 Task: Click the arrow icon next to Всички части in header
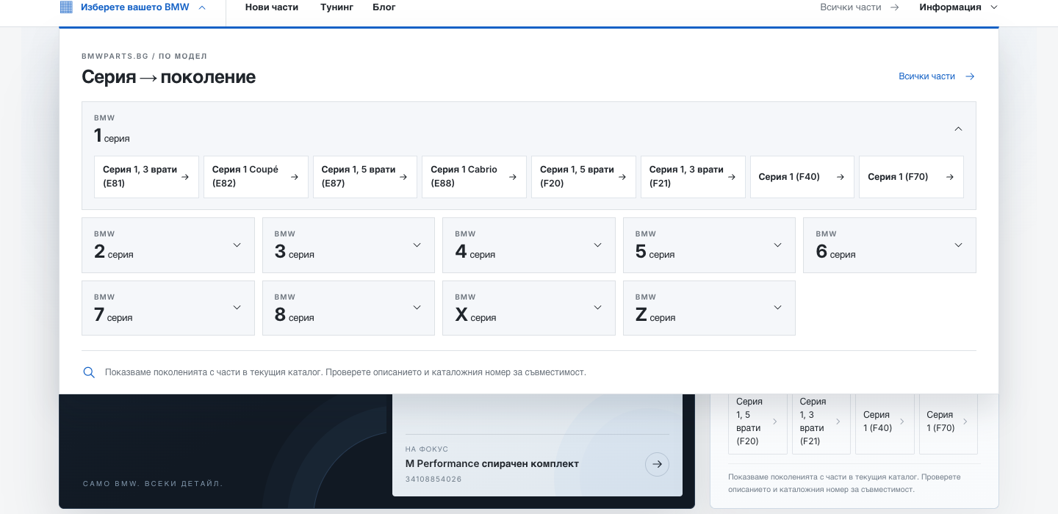pyautogui.click(x=894, y=7)
